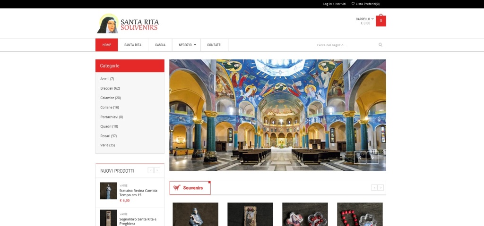This screenshot has height=226, width=484.
Task: Click the VARIE label above Statuina Resina
Action: pyautogui.click(x=123, y=185)
